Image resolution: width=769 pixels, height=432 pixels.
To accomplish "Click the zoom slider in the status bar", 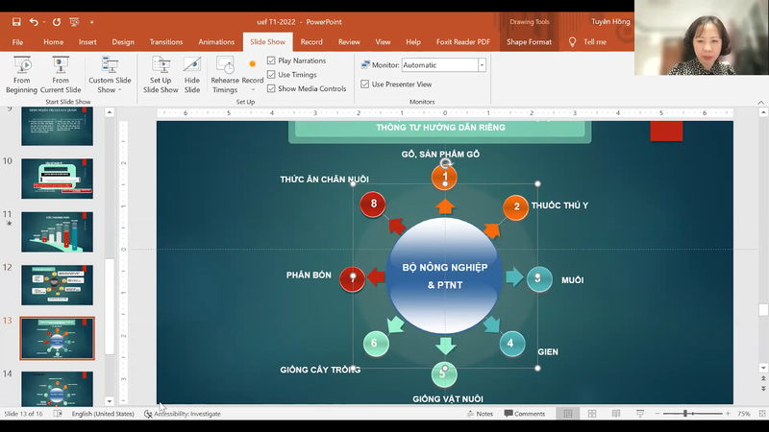I will pos(685,414).
